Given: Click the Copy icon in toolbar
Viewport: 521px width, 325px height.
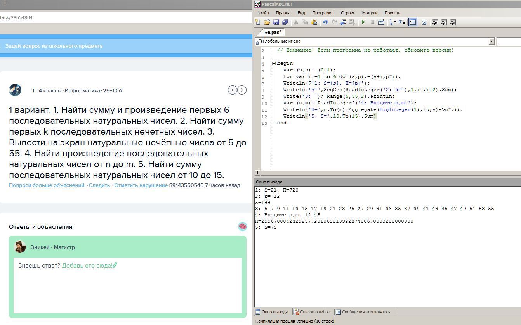Looking at the screenshot, I should pyautogui.click(x=305, y=22).
